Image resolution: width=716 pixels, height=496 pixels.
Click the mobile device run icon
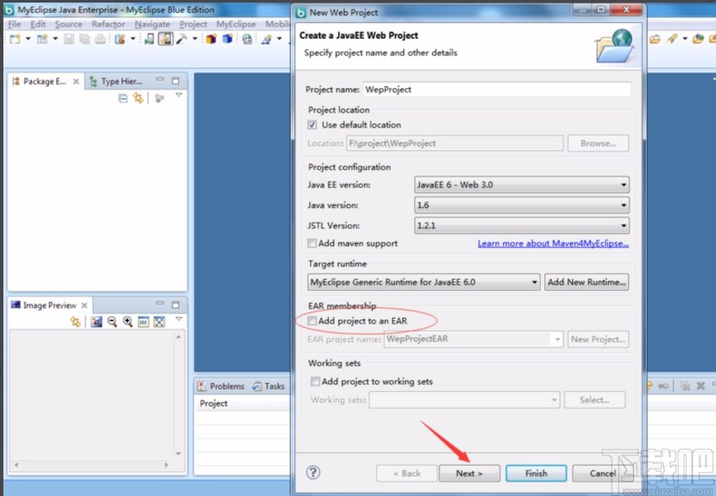pyautogui.click(x=150, y=39)
